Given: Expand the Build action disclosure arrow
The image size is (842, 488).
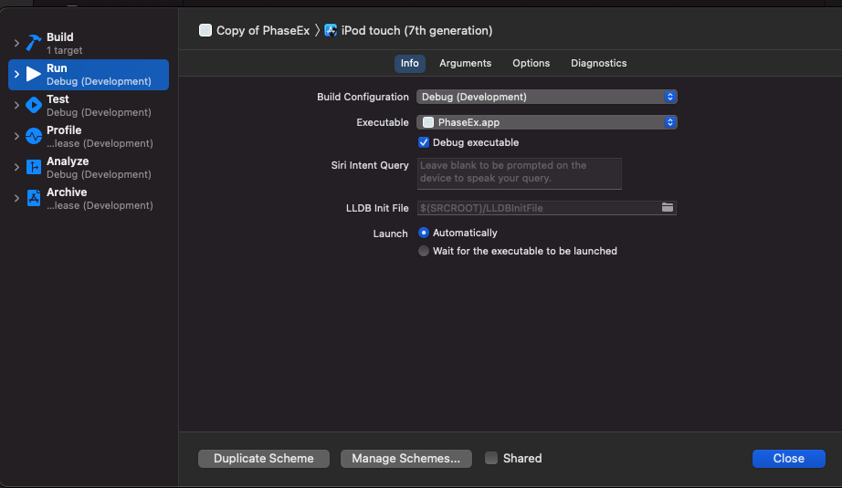Looking at the screenshot, I should 16,44.
